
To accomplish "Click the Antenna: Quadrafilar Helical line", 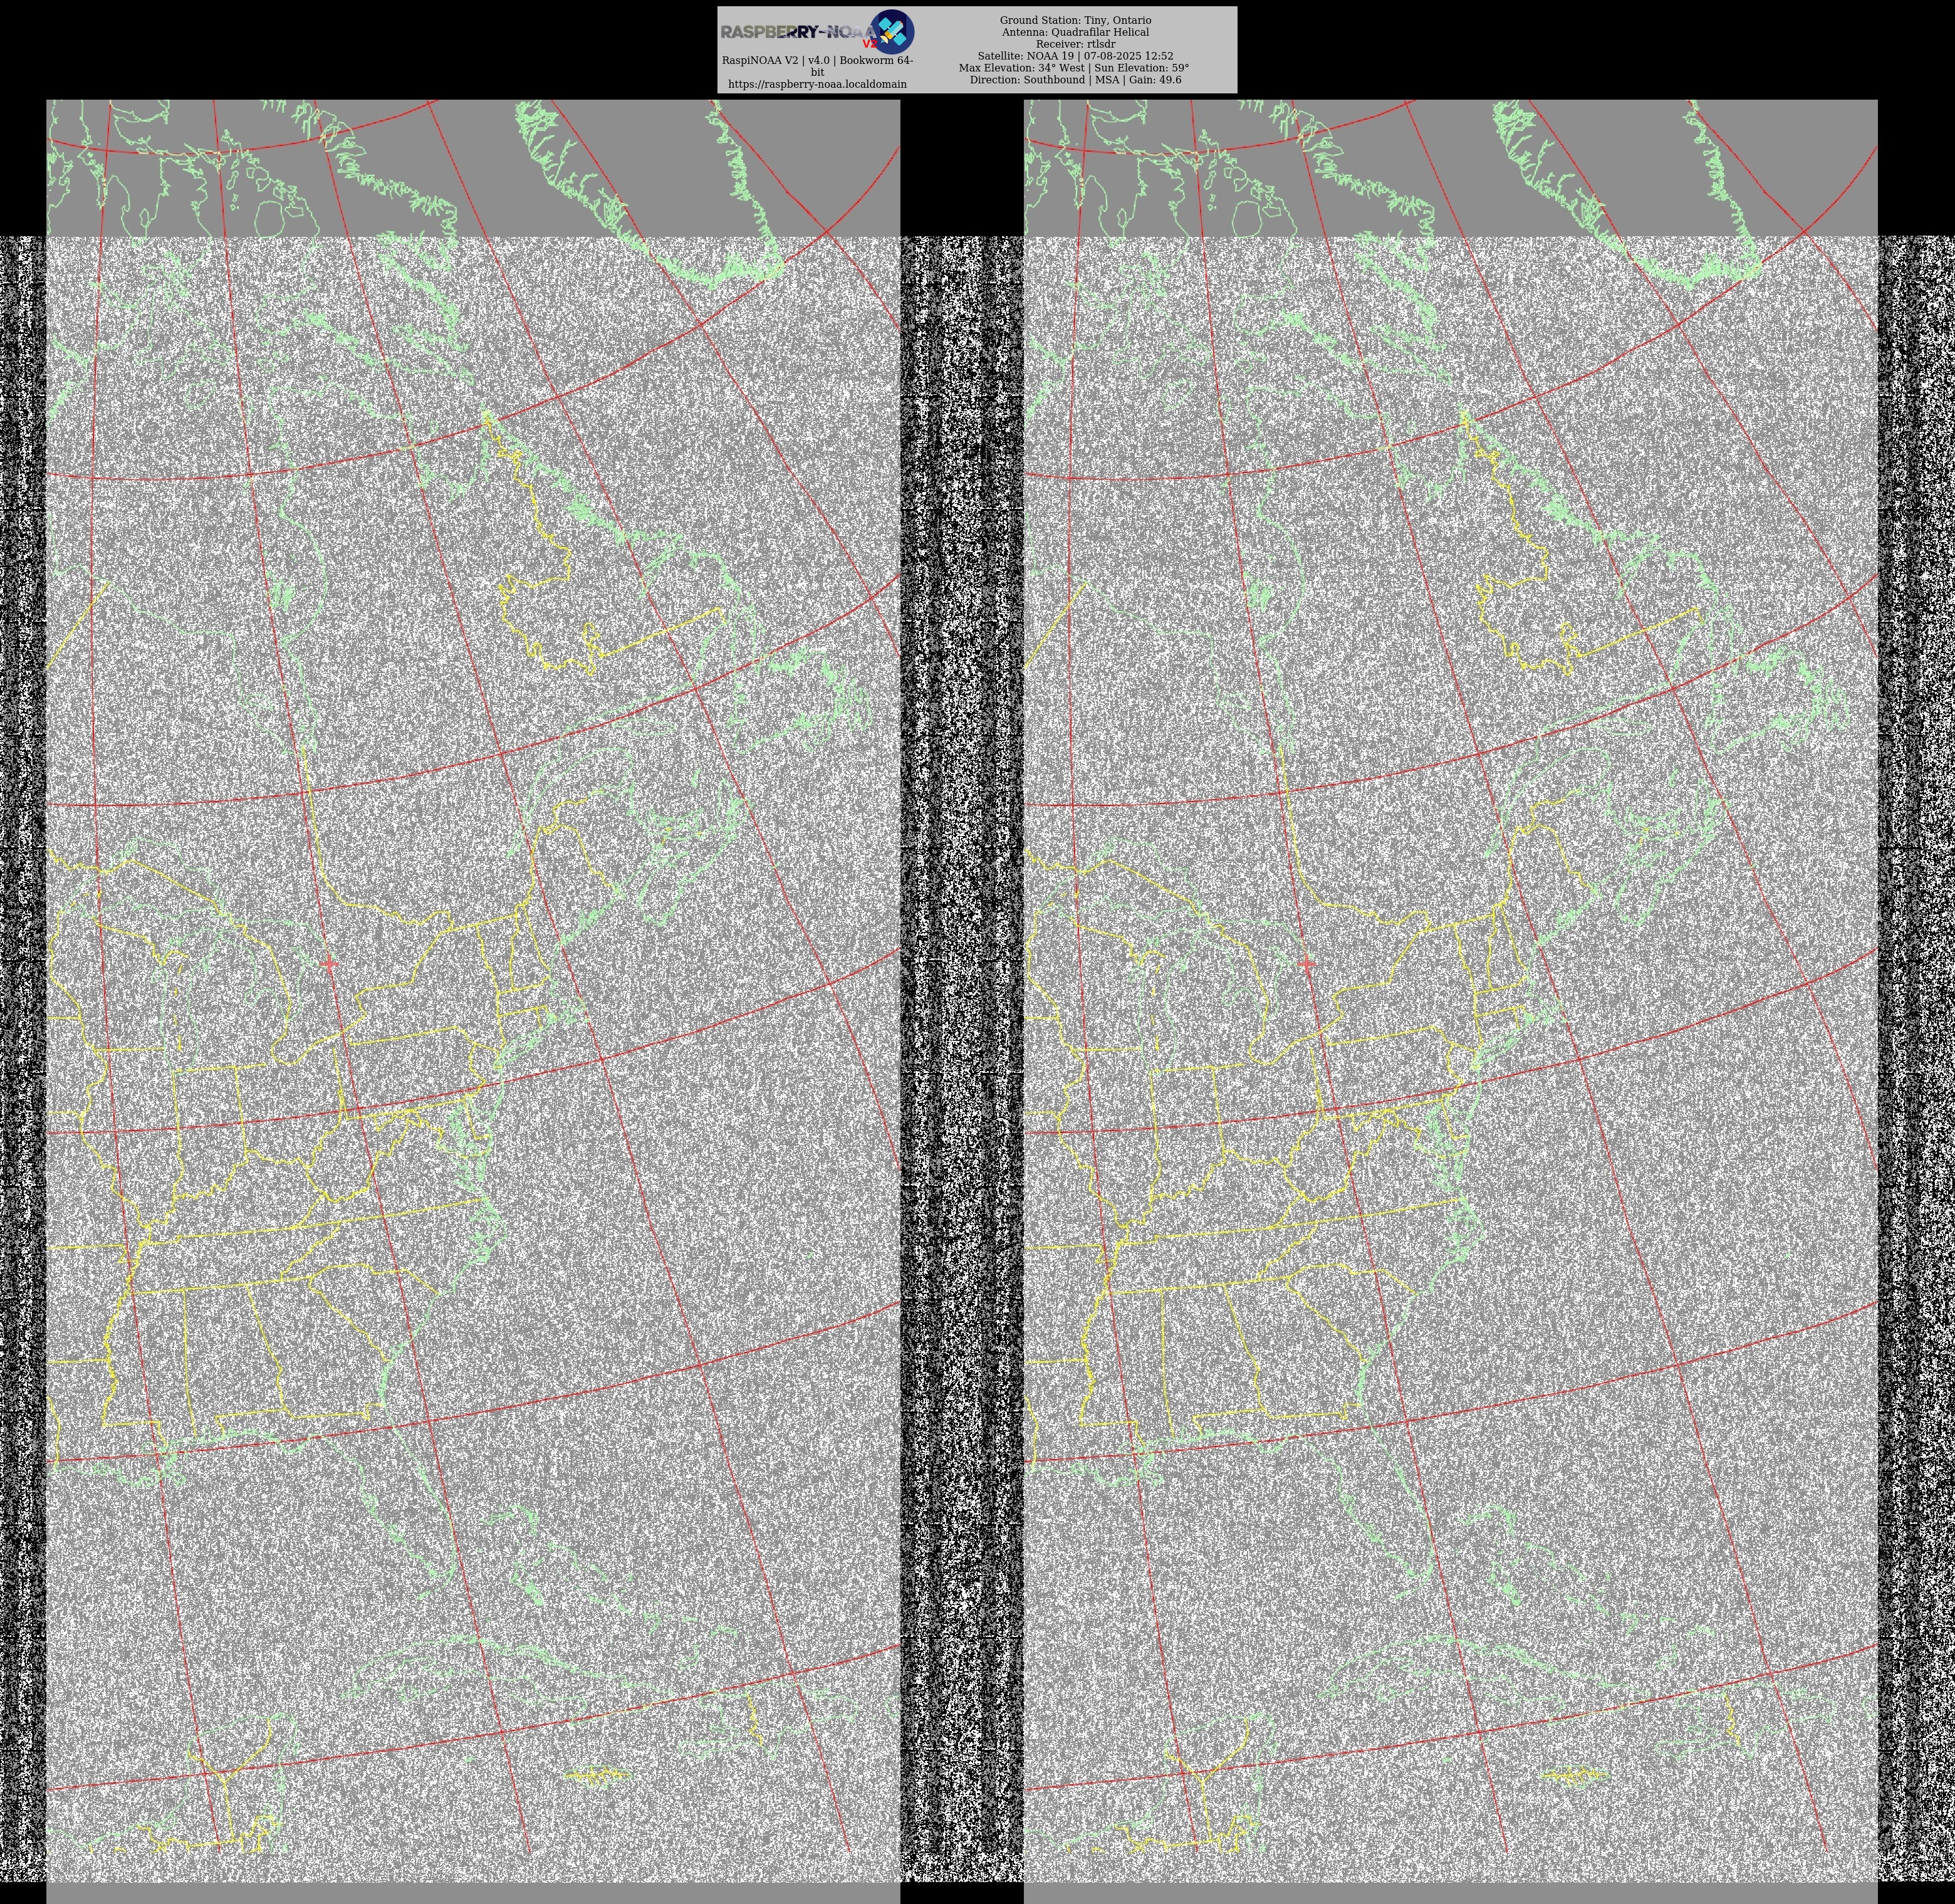I will click(x=1075, y=32).
